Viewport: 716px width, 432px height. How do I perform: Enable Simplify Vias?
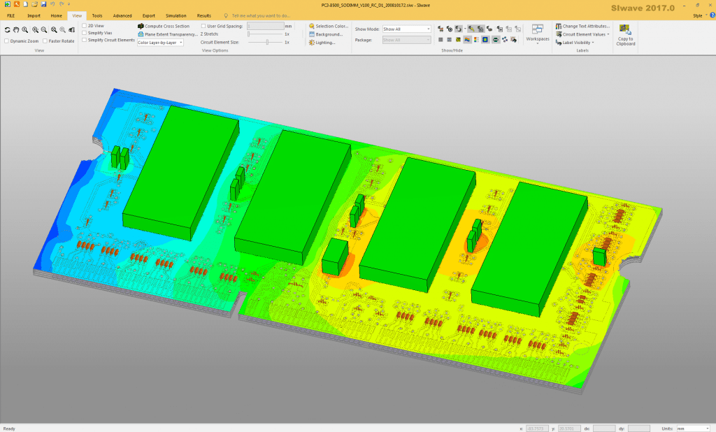click(x=84, y=33)
